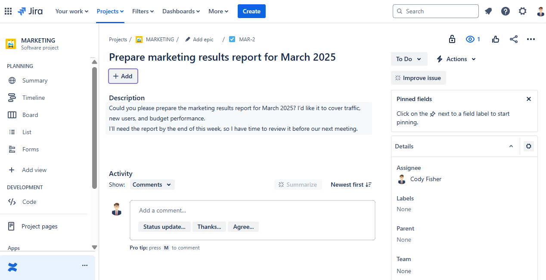The height and width of the screenshot is (280, 546).
Task: Click the Improve issue button
Action: 418,78
